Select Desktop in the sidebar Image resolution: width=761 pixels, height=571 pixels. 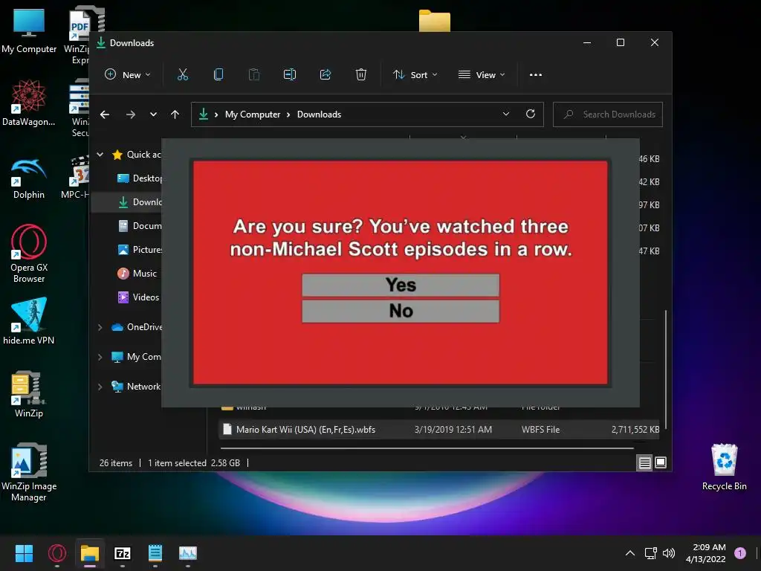coord(140,178)
